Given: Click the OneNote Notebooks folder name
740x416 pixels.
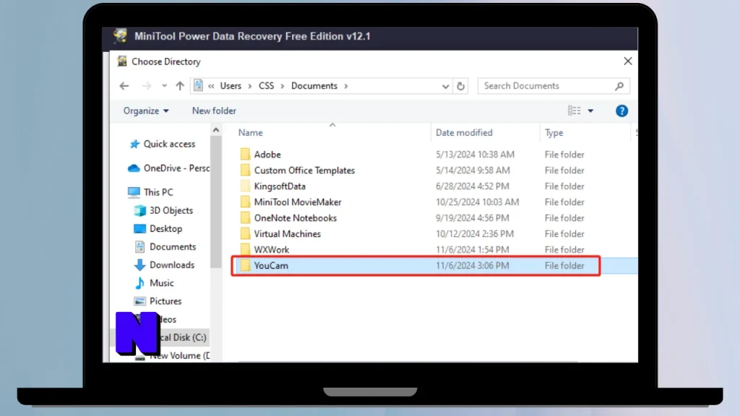Looking at the screenshot, I should pos(296,218).
